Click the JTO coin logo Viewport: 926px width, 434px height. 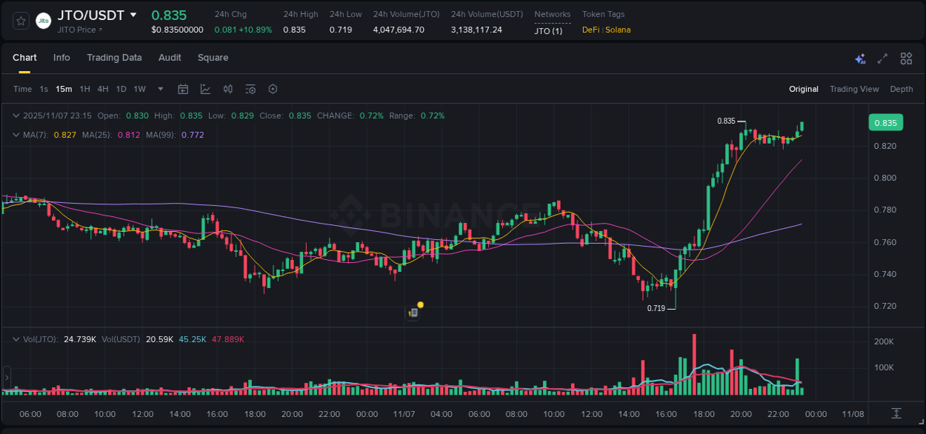coord(44,21)
